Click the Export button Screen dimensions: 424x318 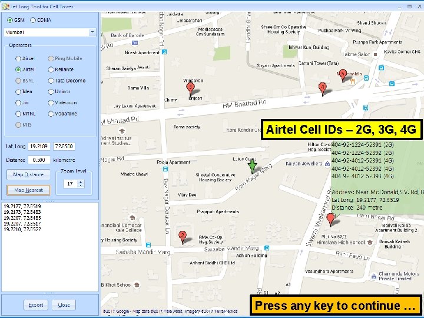[x=36, y=305]
